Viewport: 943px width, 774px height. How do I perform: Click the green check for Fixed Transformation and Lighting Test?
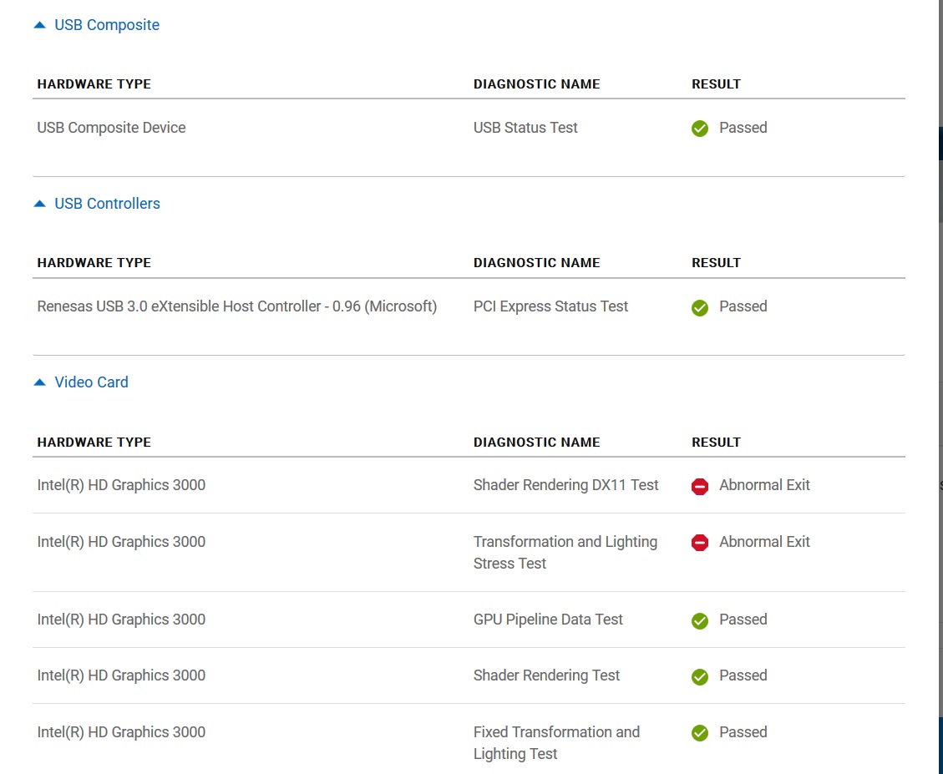click(700, 733)
